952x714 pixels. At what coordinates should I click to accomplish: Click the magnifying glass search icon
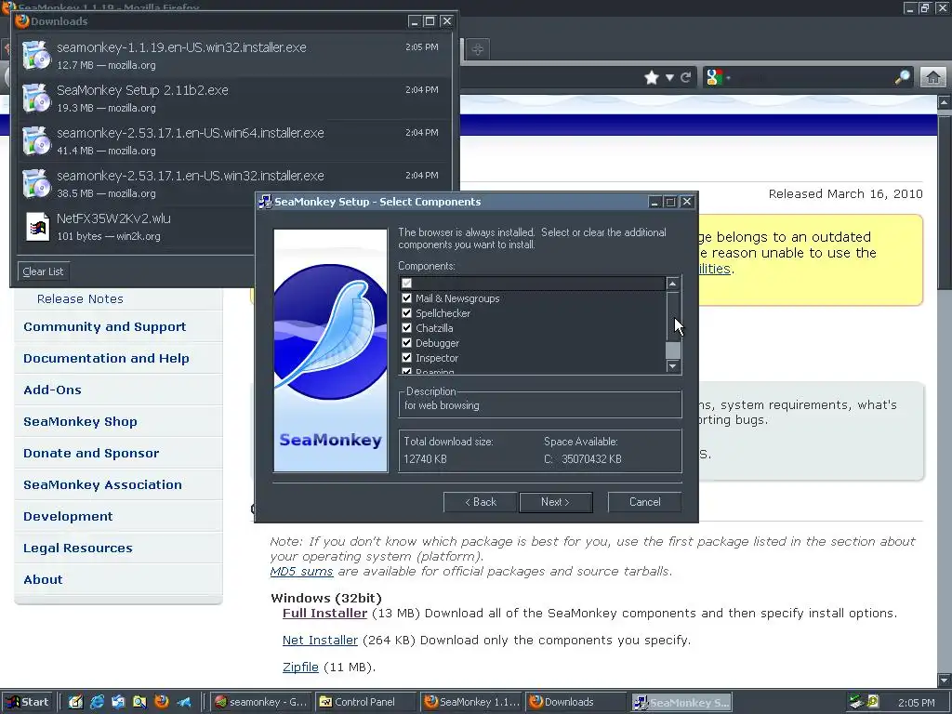point(903,77)
